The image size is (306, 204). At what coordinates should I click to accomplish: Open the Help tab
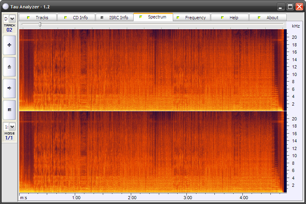(230, 18)
